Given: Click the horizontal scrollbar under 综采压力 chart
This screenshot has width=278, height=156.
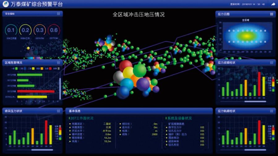Looking at the screenshot, I should click(x=42, y=150).
